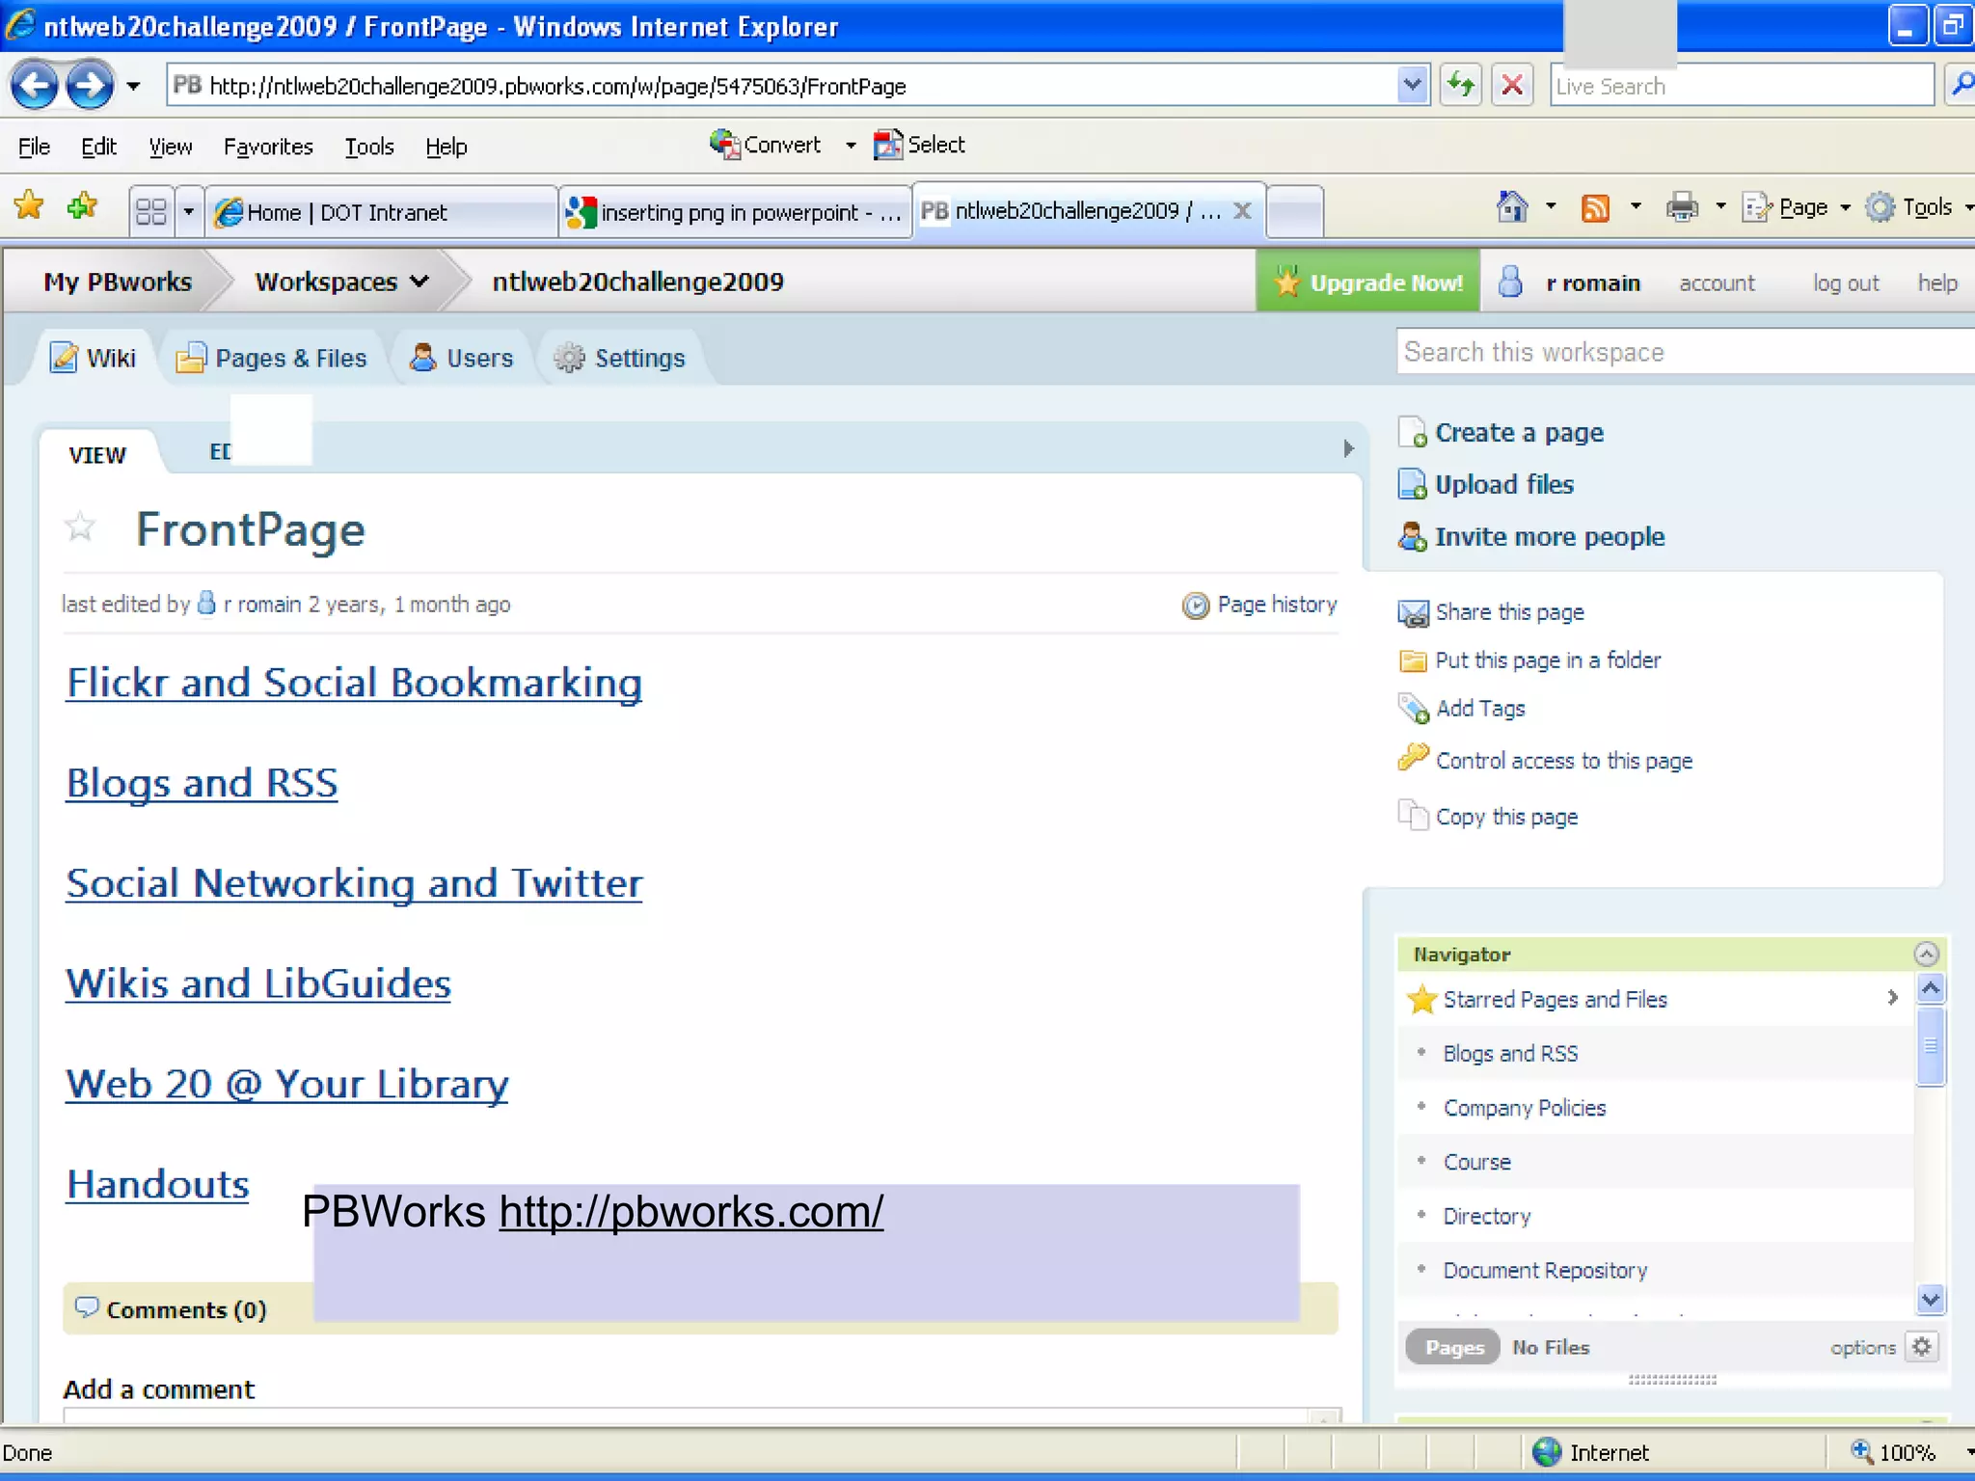Click the Convert toolbar button
This screenshot has width=1975, height=1481.
(x=766, y=145)
